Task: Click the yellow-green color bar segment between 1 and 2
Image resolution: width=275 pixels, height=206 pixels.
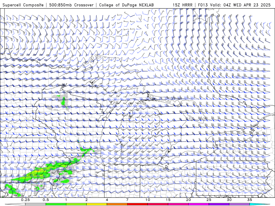Action: point(76,204)
